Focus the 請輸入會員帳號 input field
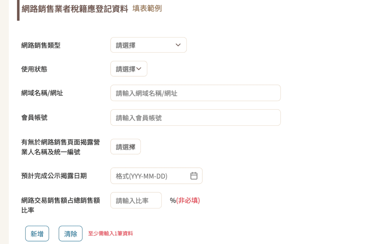Image resolution: width=369 pixels, height=244 pixels. pos(196,118)
